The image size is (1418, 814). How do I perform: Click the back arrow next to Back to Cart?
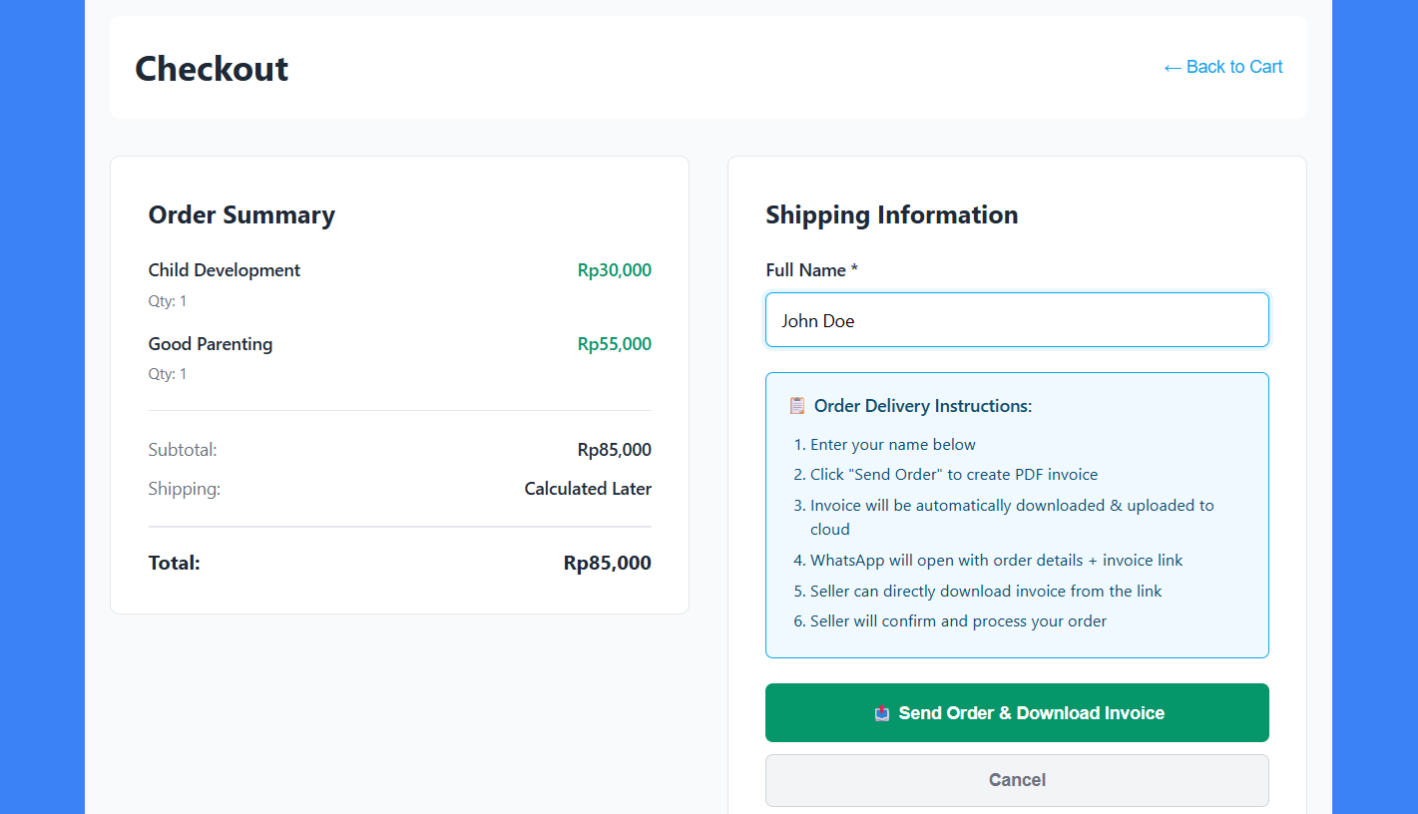[1173, 67]
